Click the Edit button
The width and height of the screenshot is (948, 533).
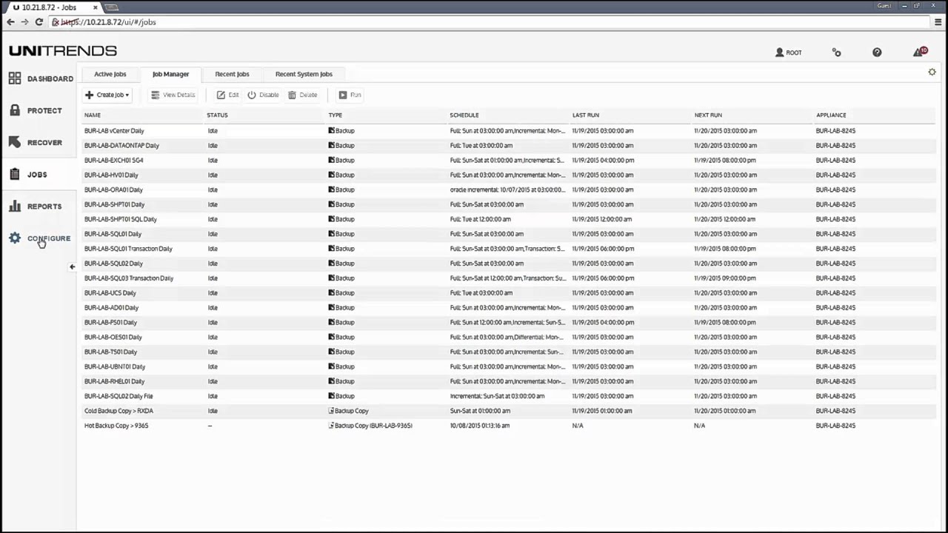pyautogui.click(x=228, y=95)
